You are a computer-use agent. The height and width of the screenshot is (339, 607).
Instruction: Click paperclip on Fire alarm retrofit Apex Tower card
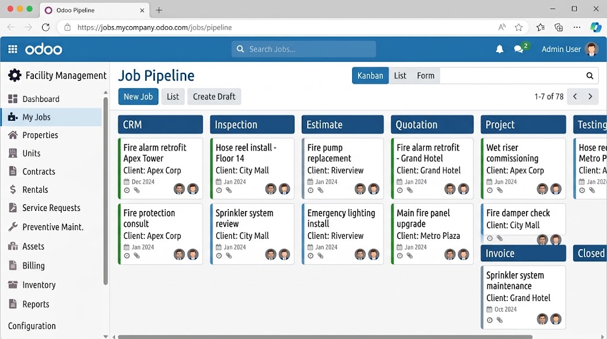point(137,190)
